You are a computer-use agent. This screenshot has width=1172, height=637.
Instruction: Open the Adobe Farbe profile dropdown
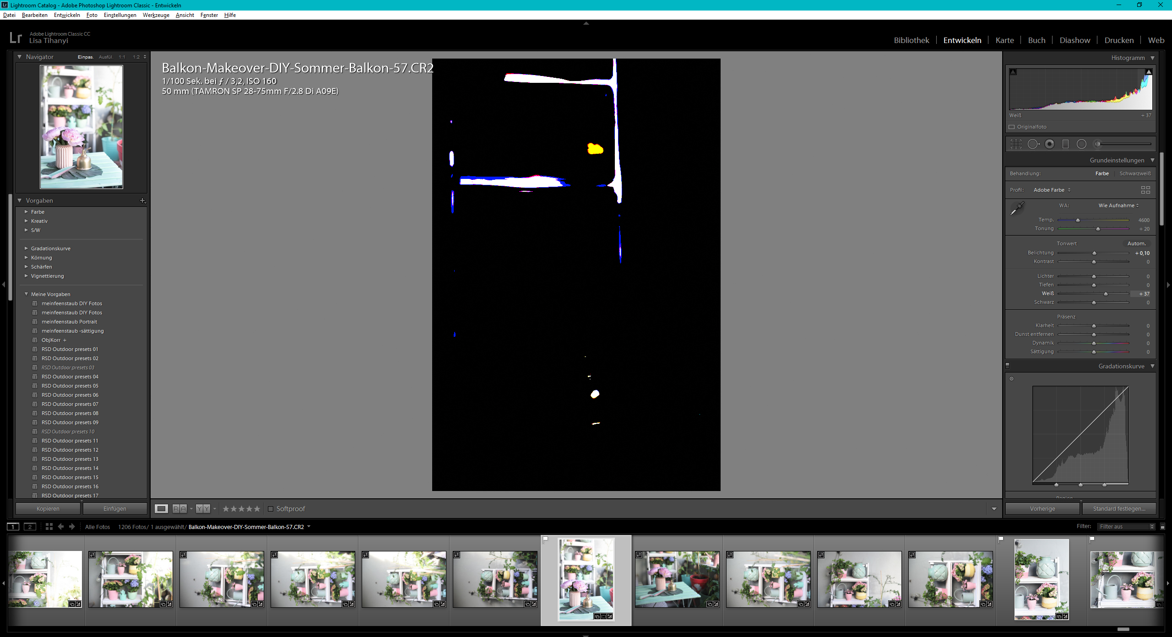point(1052,190)
